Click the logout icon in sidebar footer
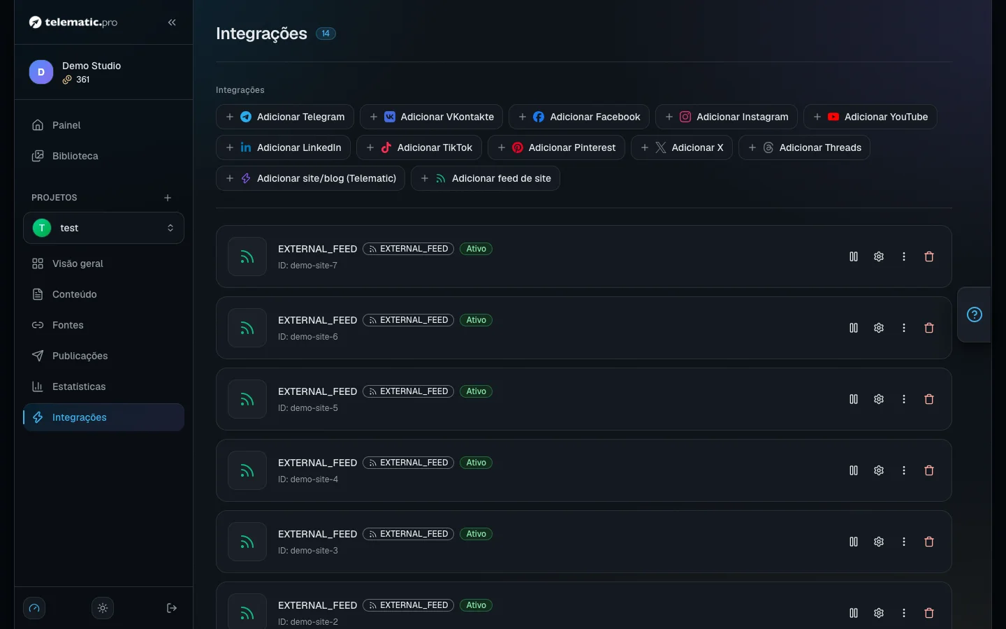Screen dimensions: 1006x629 [x=172, y=608]
